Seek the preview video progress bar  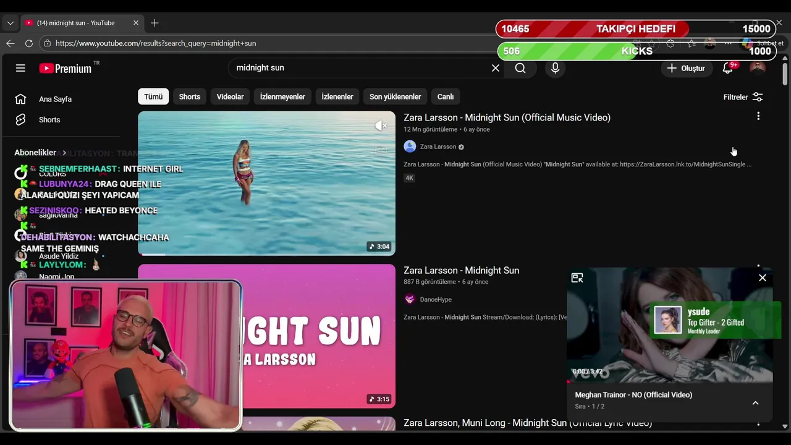266,254
